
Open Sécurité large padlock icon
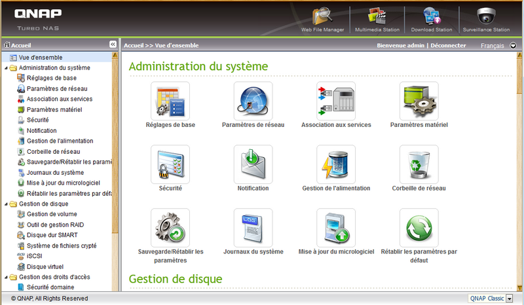tap(170, 164)
